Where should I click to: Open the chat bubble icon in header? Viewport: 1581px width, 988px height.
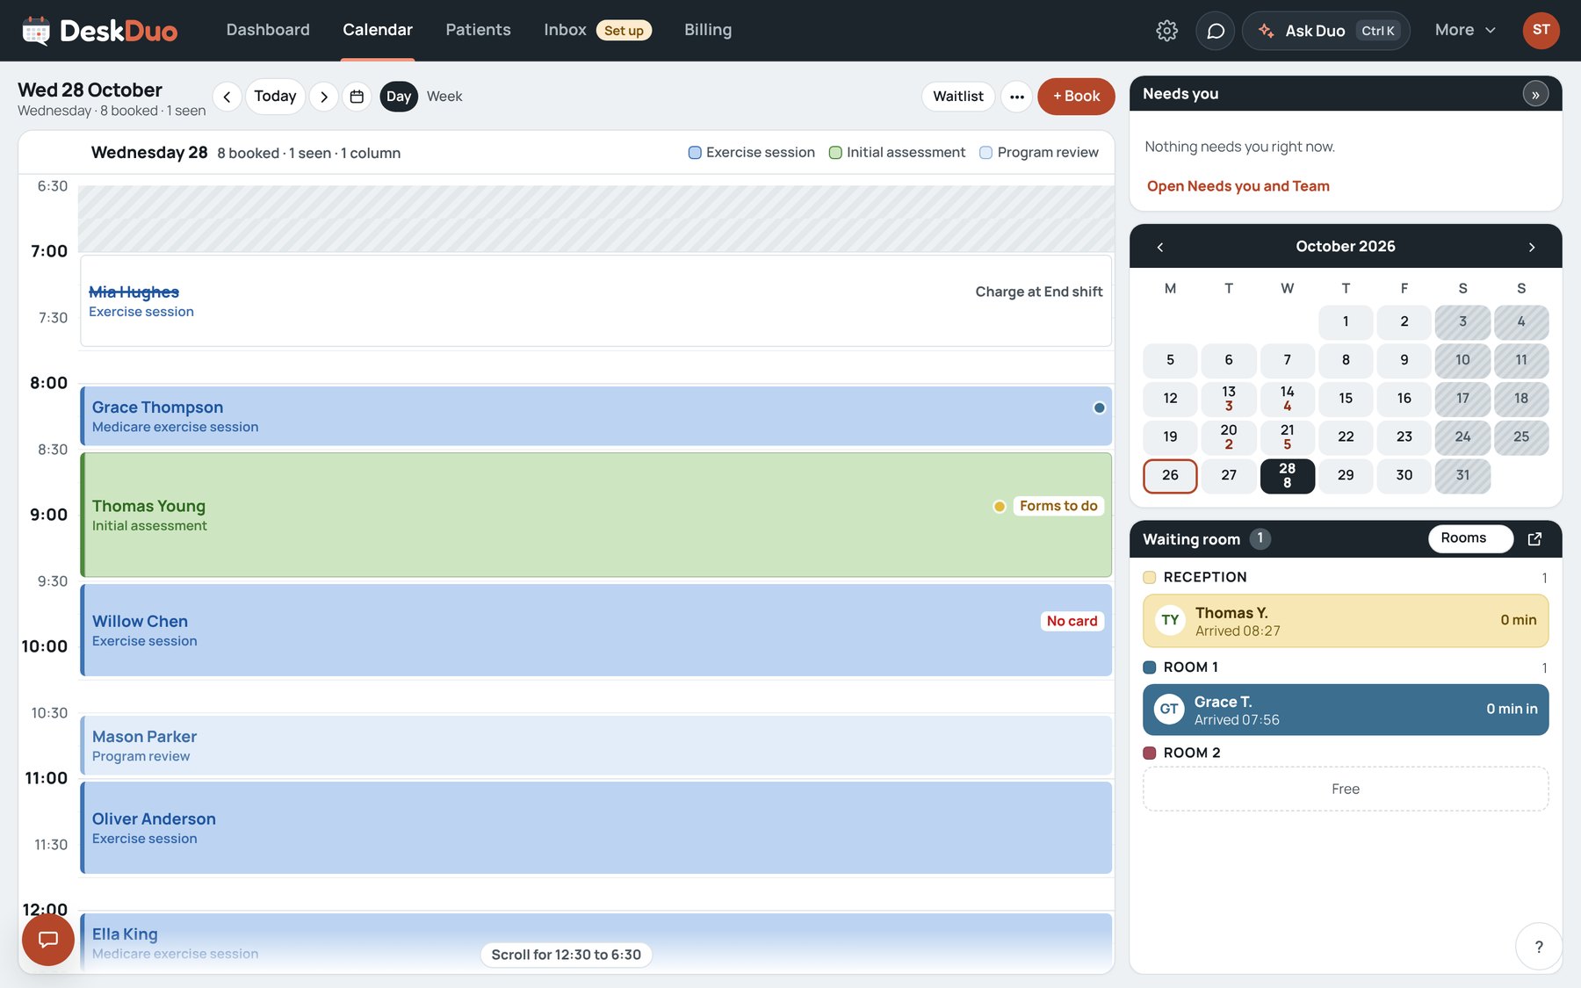point(1215,31)
